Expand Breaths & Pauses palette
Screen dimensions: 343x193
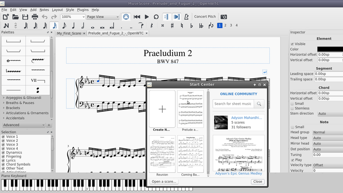click(20, 102)
